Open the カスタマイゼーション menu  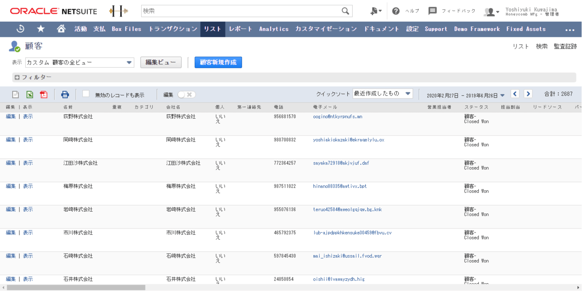326,29
